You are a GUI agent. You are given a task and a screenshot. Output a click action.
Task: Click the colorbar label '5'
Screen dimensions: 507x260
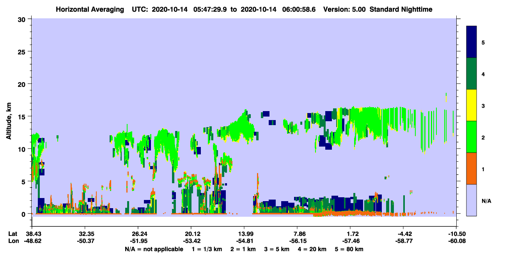coord(483,42)
